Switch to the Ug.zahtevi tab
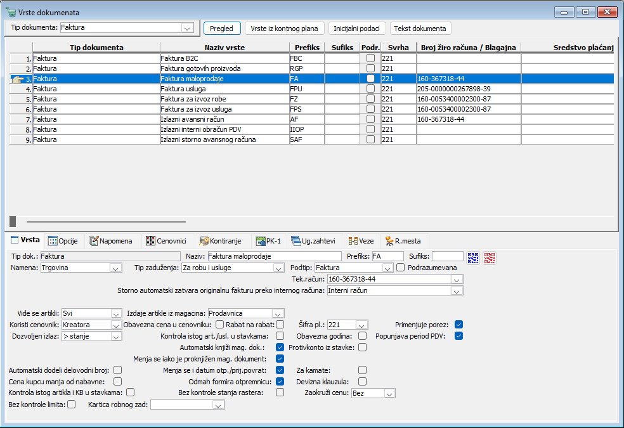The height and width of the screenshot is (428, 624). coord(313,241)
